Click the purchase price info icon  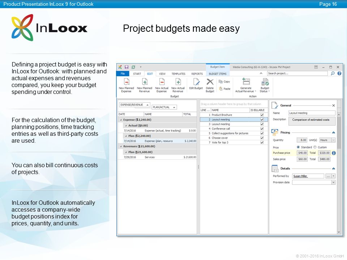point(334,153)
